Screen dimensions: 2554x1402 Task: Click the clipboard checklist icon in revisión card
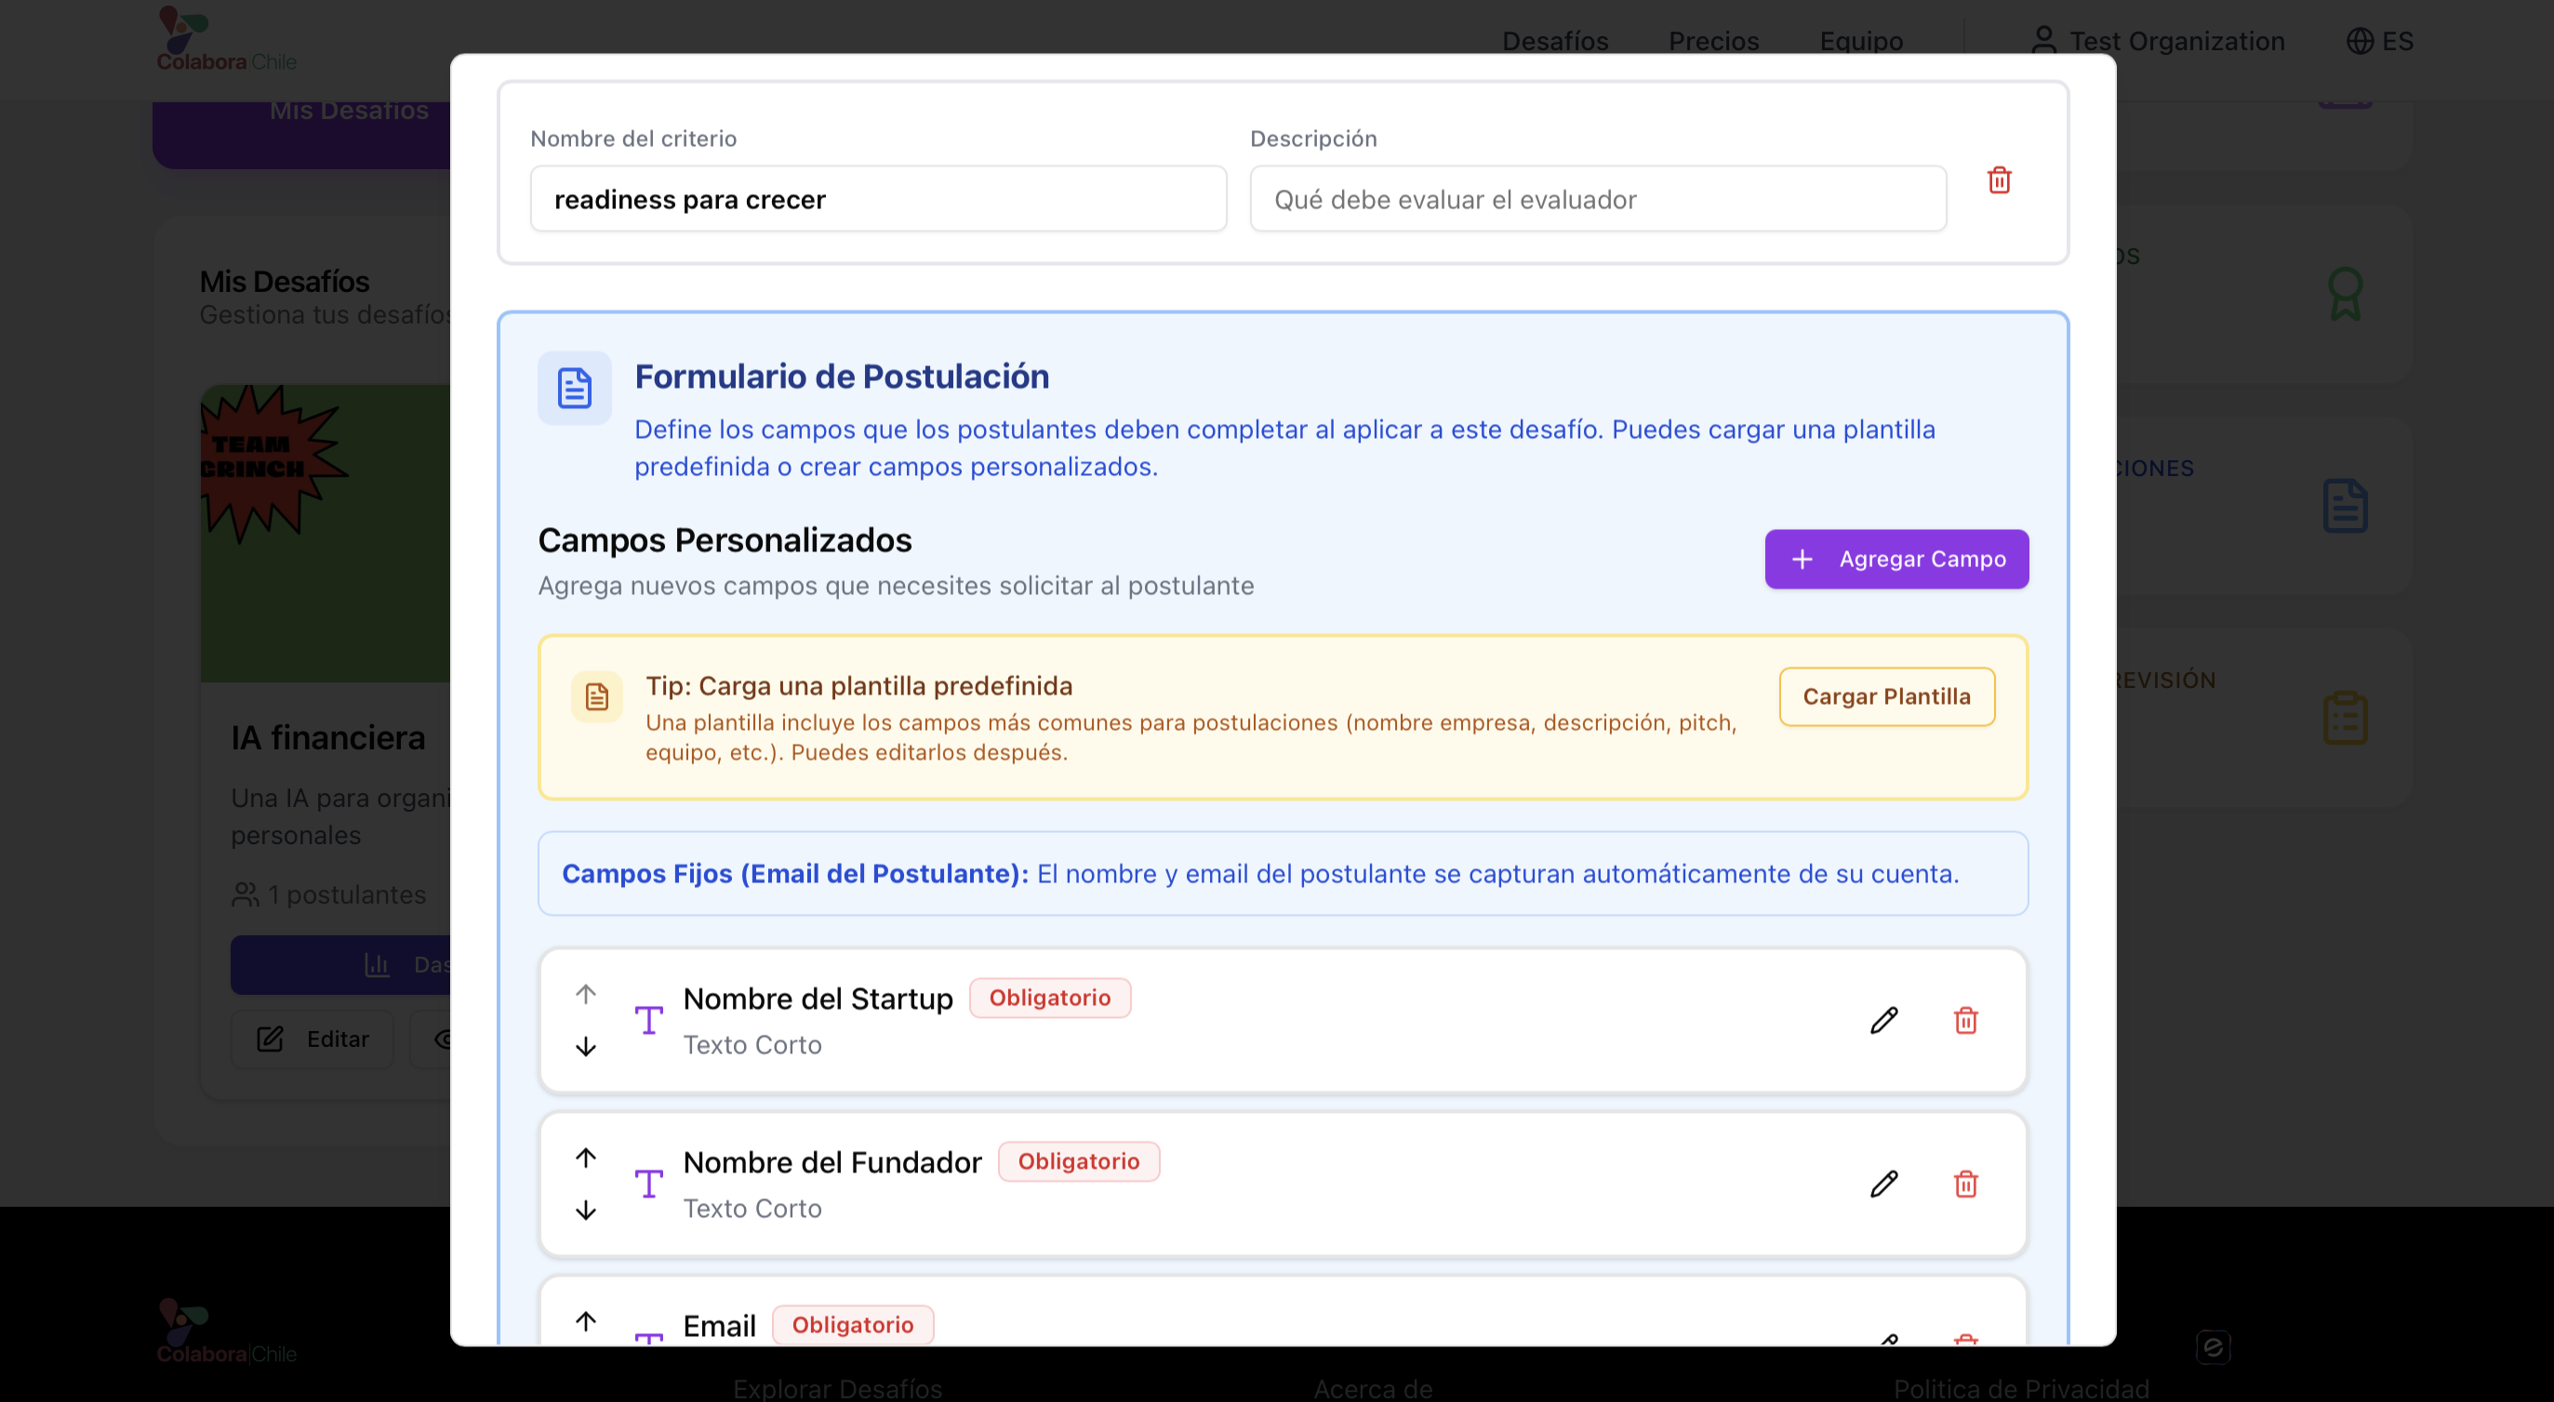coord(2345,719)
